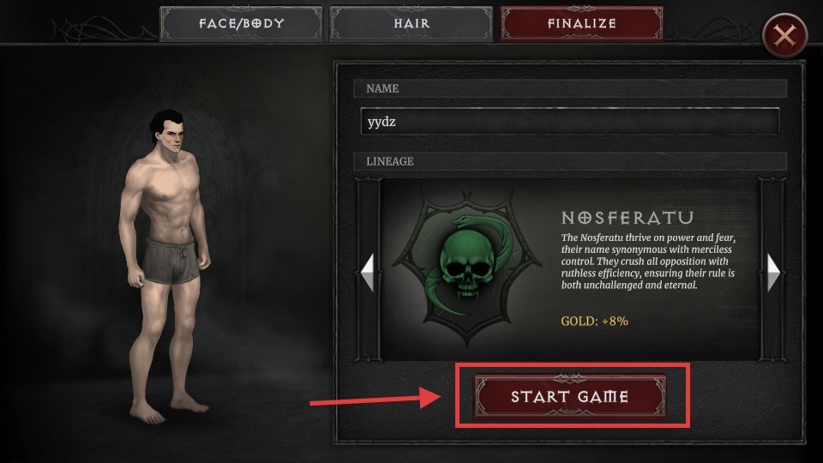The height and width of the screenshot is (463, 823).
Task: Click the red arrow pointing at Start Game
Action: pos(375,399)
